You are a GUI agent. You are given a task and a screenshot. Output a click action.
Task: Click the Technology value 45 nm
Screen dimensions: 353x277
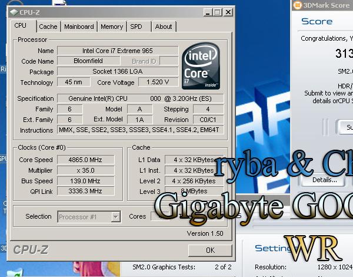pyautogui.click(x=74, y=82)
